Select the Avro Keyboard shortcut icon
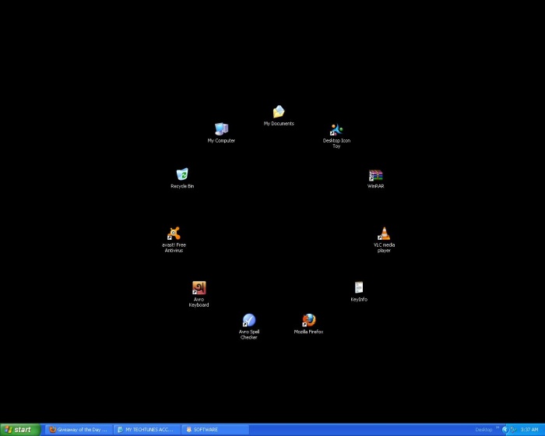The height and width of the screenshot is (436, 545). click(x=199, y=294)
